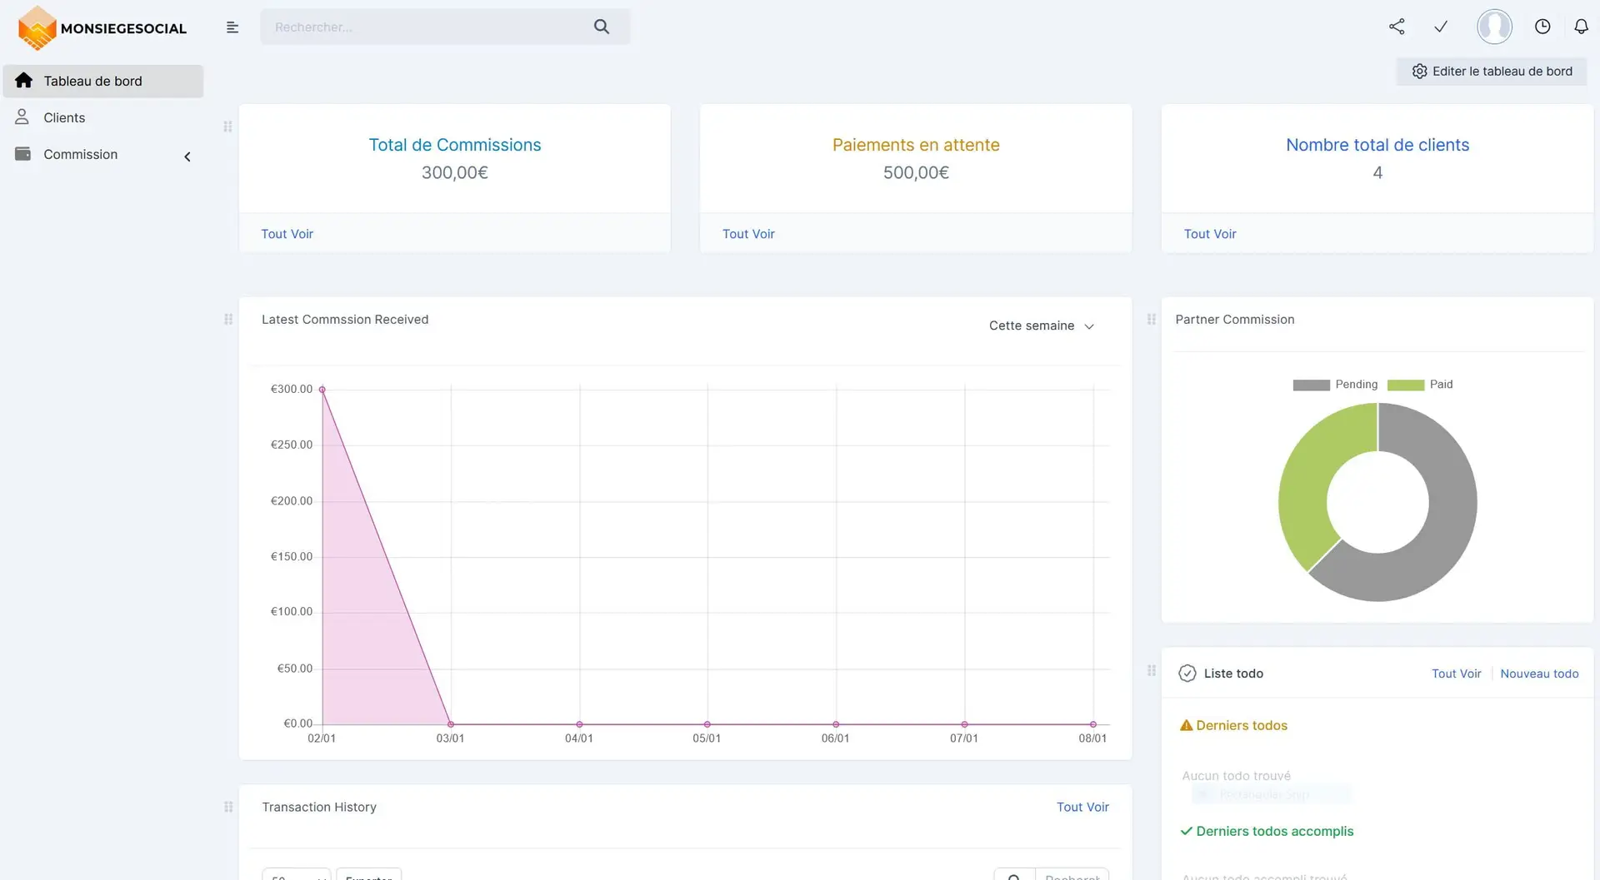Toggle sidebar with hamburger menu icon

232,27
